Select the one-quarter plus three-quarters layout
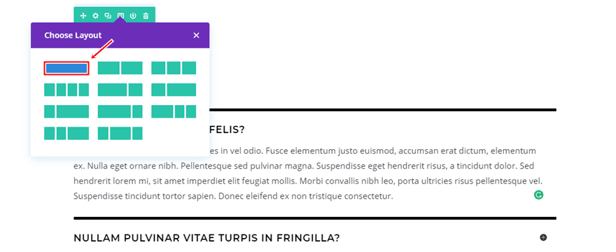This screenshot has height=252, width=616. (x=66, y=112)
